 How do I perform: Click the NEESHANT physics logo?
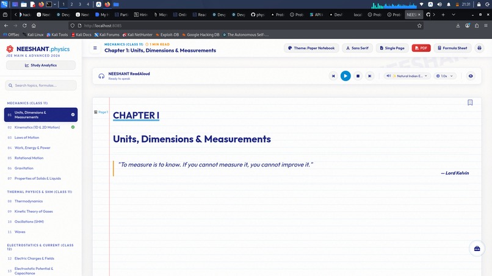[x=38, y=49]
